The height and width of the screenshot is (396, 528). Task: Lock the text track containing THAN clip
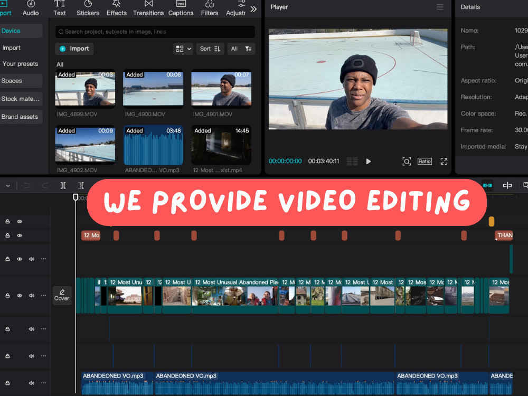click(x=7, y=235)
